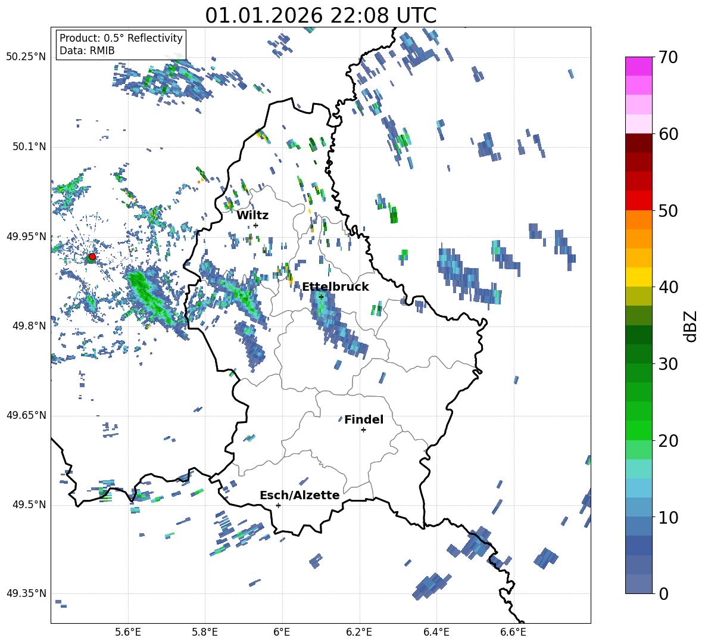705x644 pixels.
Task: Click the 49.65°N latitude label
Action: pos(26,415)
